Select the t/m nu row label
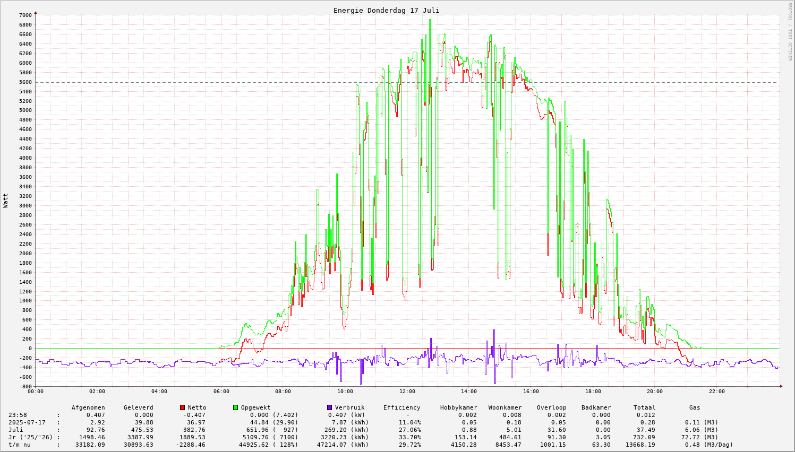This screenshot has width=795, height=452. [20, 445]
